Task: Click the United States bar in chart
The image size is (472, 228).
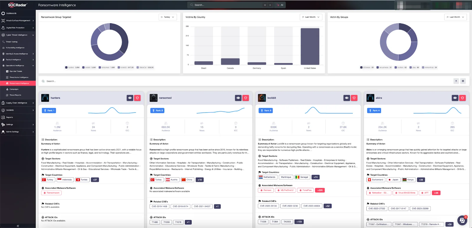Action: click(x=310, y=46)
